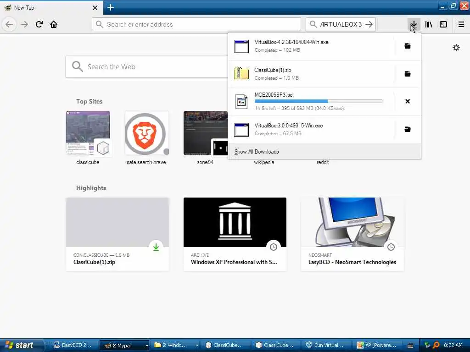
Task: Focus the address bar field
Action: pyautogui.click(x=196, y=24)
